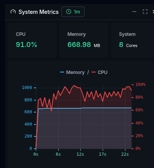Expand System Metrics panel to fullscreen
Screen dimensions: 154x168
click(145, 12)
